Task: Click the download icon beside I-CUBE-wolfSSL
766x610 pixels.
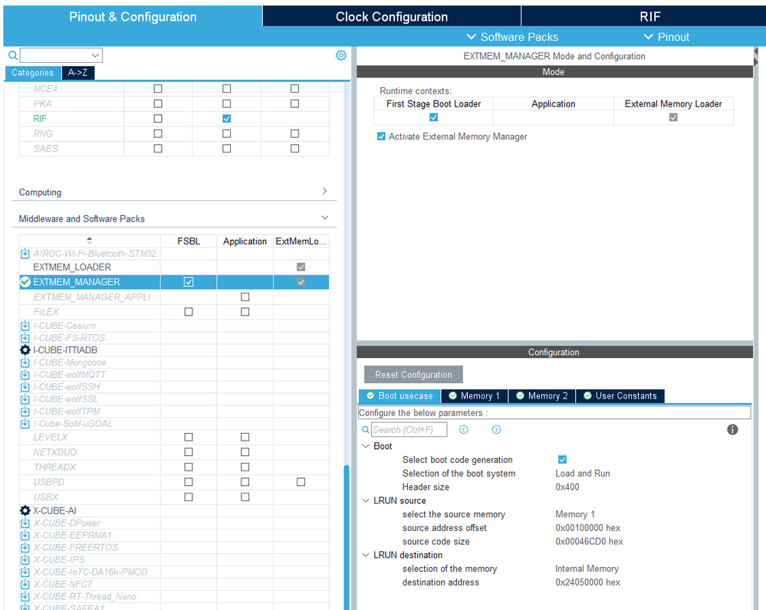Action: (25, 399)
